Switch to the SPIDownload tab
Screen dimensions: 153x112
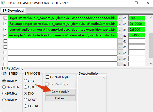coord(13,10)
